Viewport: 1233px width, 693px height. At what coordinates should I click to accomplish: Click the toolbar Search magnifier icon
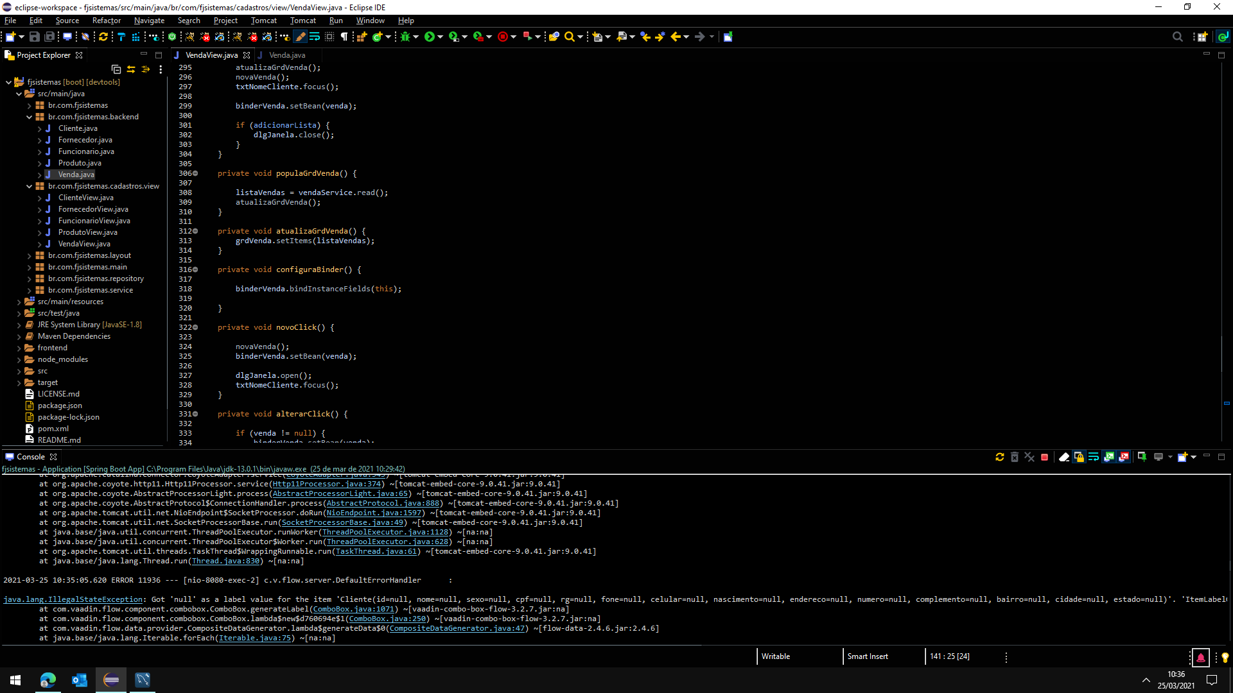(569, 37)
